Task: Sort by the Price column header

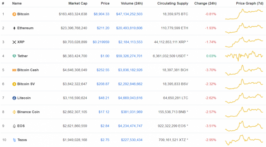Action: [x=105, y=4]
